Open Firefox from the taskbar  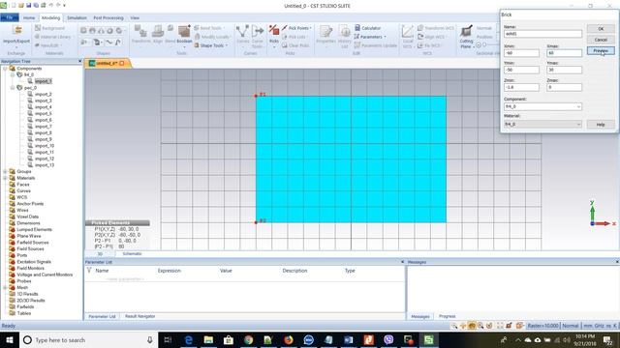(x=289, y=339)
